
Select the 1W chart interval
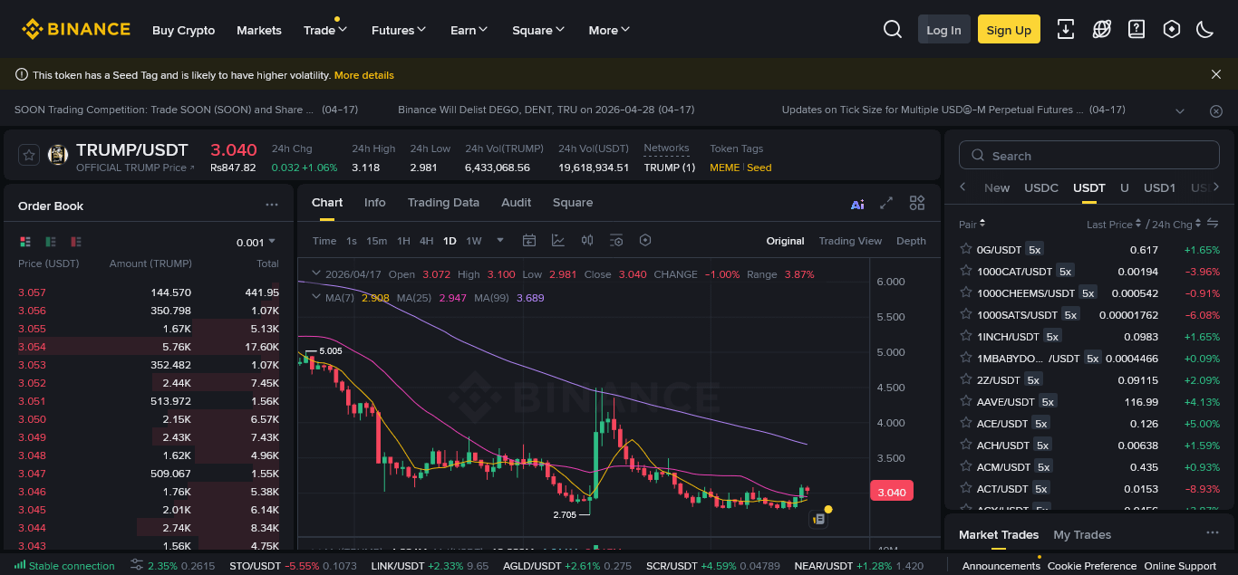(x=473, y=241)
